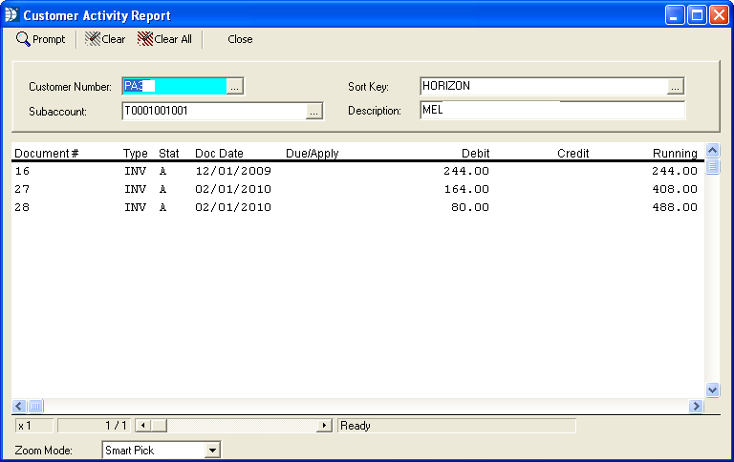The width and height of the screenshot is (734, 462).
Task: Click Close in the toolbar
Action: click(240, 39)
